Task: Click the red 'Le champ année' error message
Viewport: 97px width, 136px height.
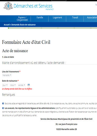Action: click(17, 89)
